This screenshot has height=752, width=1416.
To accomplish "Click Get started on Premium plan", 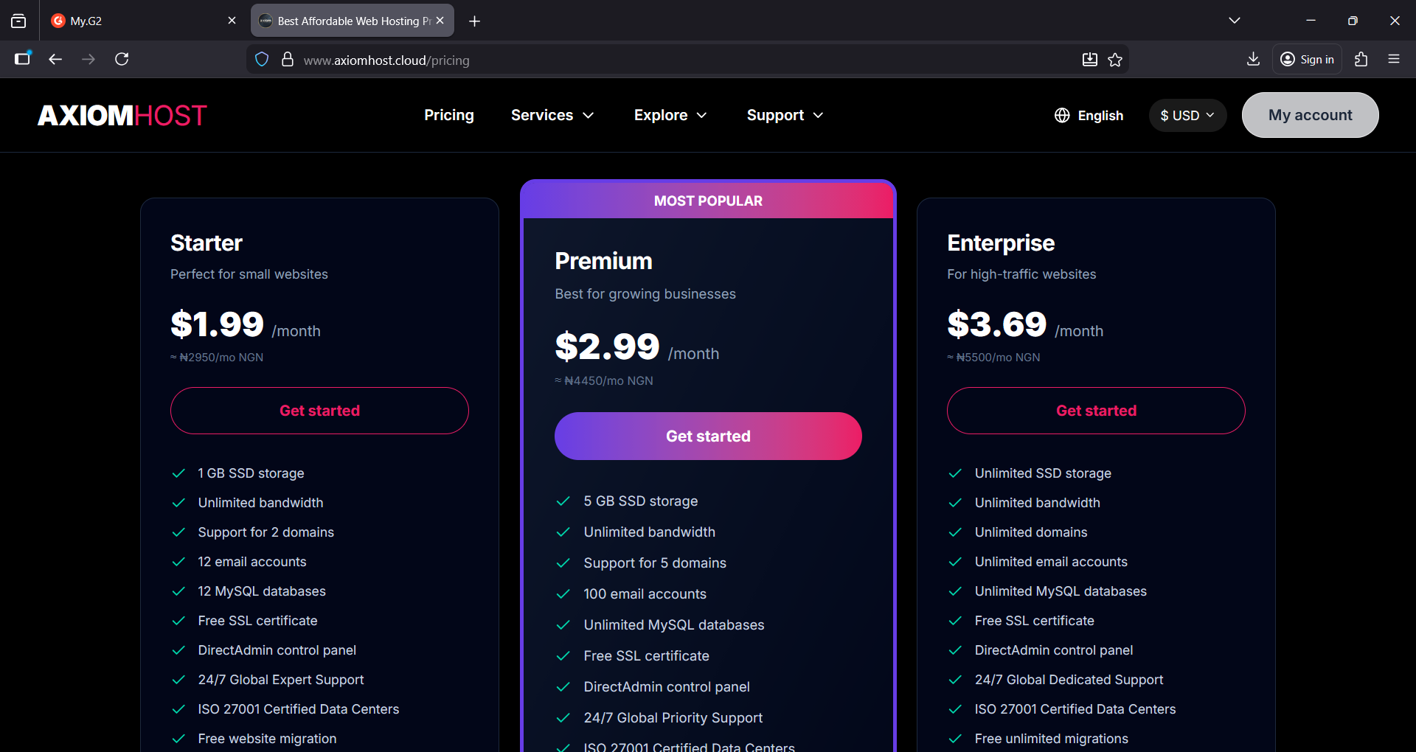I will click(708, 436).
